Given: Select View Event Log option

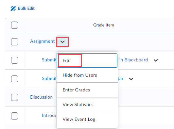Looking at the screenshot, I should point(87,120).
